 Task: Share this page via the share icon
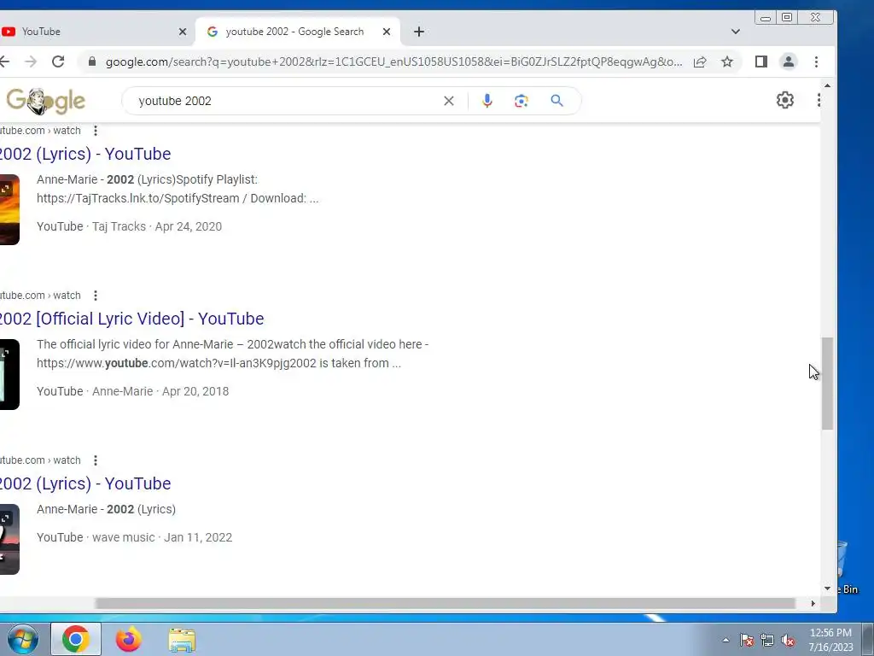point(700,61)
